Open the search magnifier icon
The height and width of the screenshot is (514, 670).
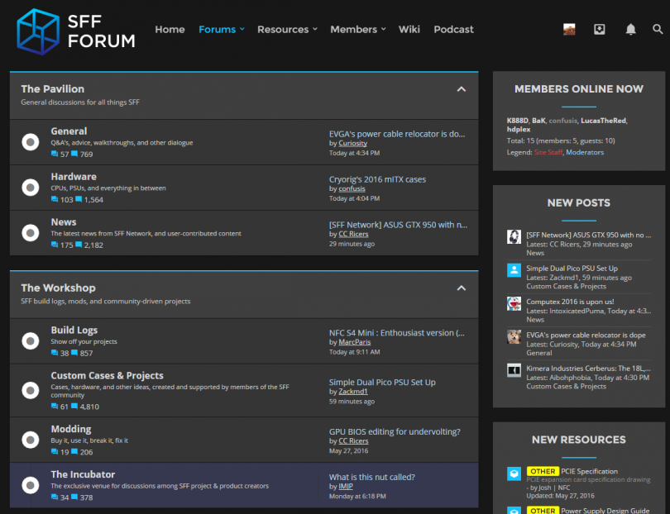click(x=658, y=30)
